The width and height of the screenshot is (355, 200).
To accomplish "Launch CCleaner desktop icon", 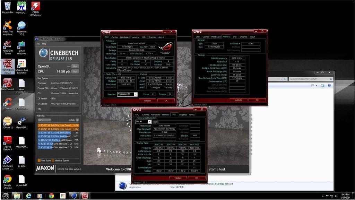I will pyautogui.click(x=8, y=104).
